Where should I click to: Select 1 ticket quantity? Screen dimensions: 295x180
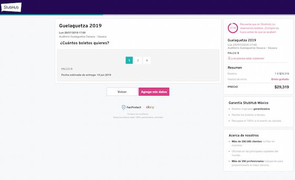(129, 60)
